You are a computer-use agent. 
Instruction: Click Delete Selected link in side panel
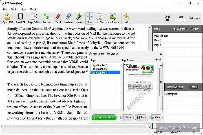pos(175,87)
